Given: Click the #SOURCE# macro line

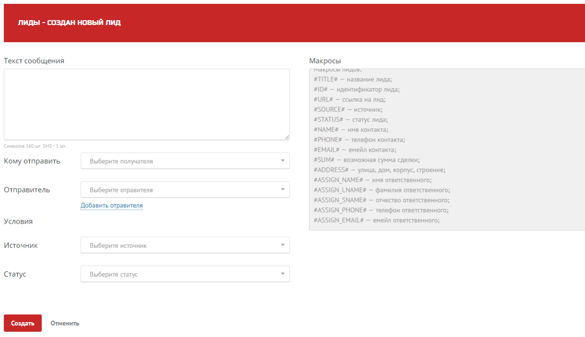Looking at the screenshot, I should 348,109.
